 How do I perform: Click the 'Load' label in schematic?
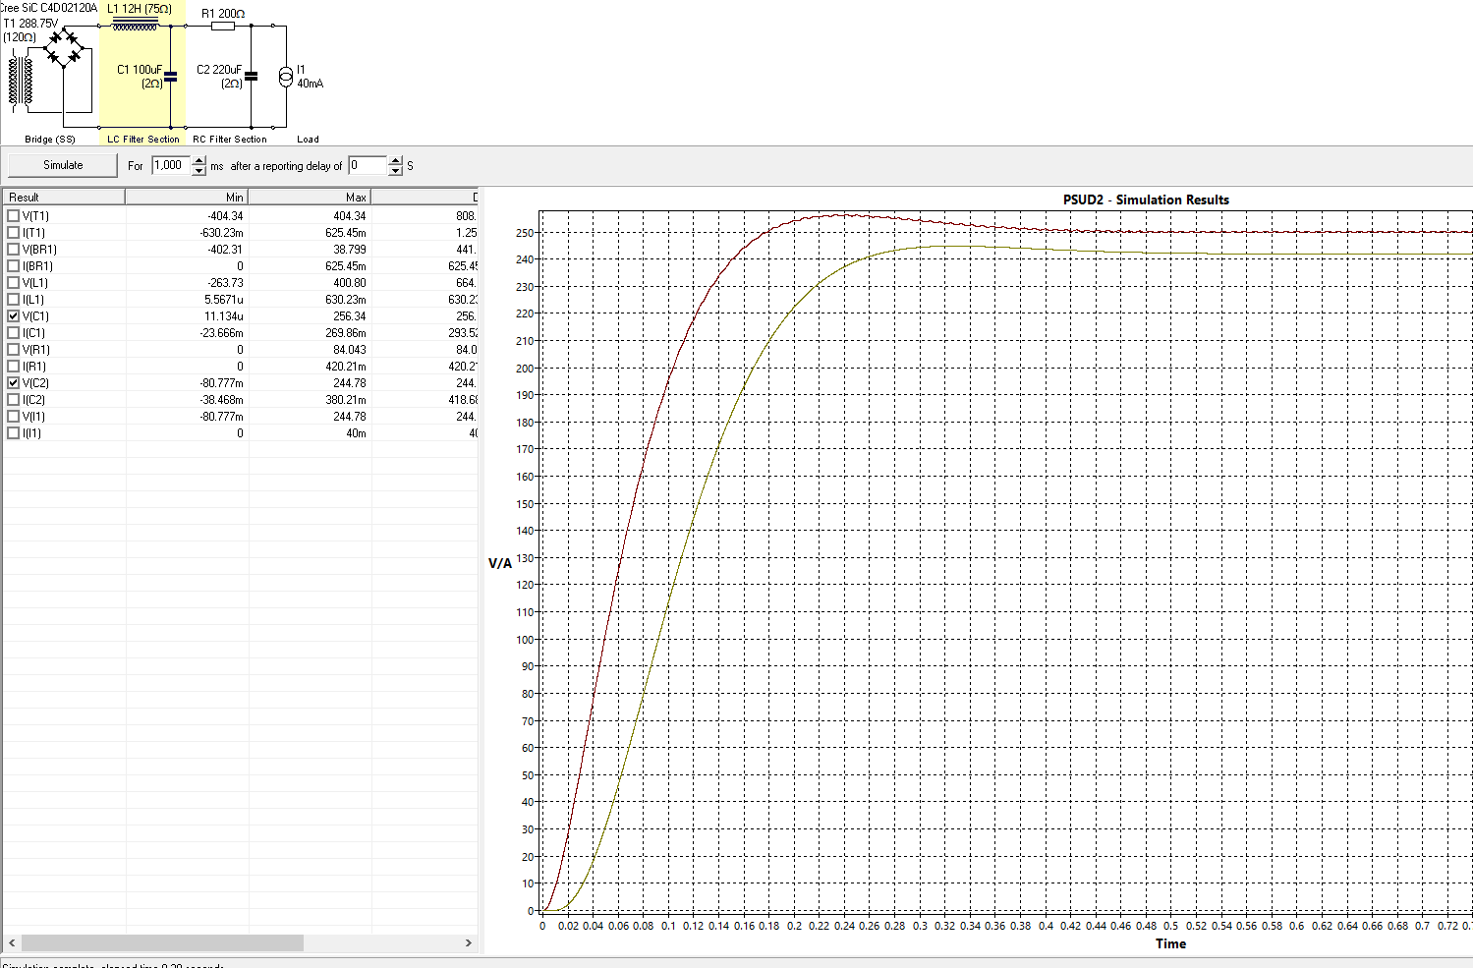(x=309, y=140)
